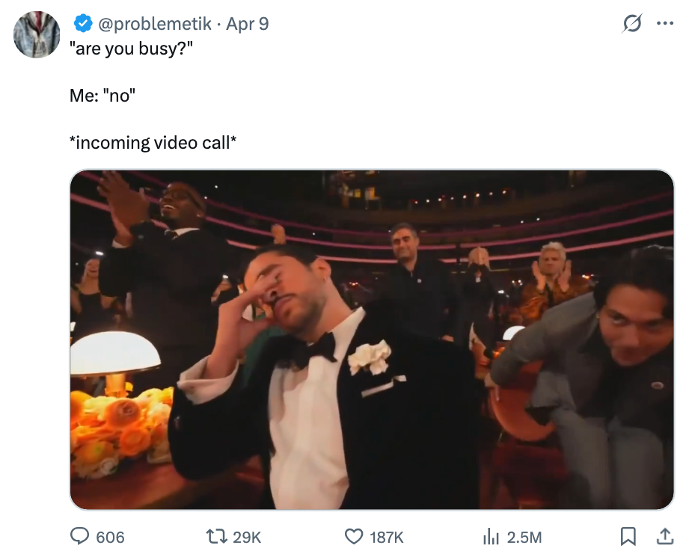The width and height of the screenshot is (686, 557).
Task: Click the "*incoming video call*" text line
Action: coord(153,143)
